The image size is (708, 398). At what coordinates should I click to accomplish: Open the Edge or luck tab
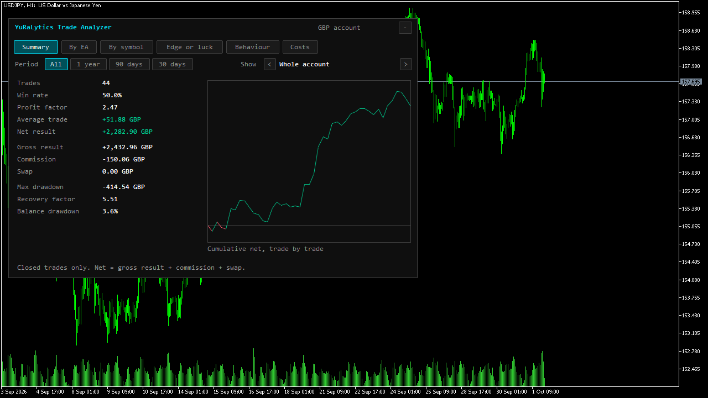point(190,47)
